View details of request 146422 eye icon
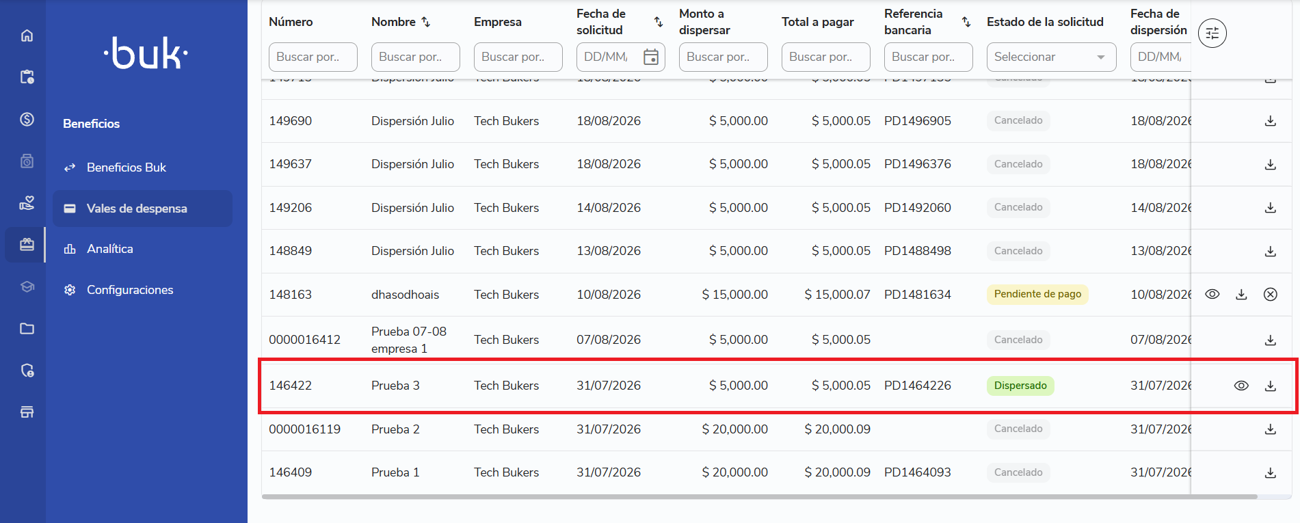Viewport: 1300px width, 523px height. point(1241,386)
